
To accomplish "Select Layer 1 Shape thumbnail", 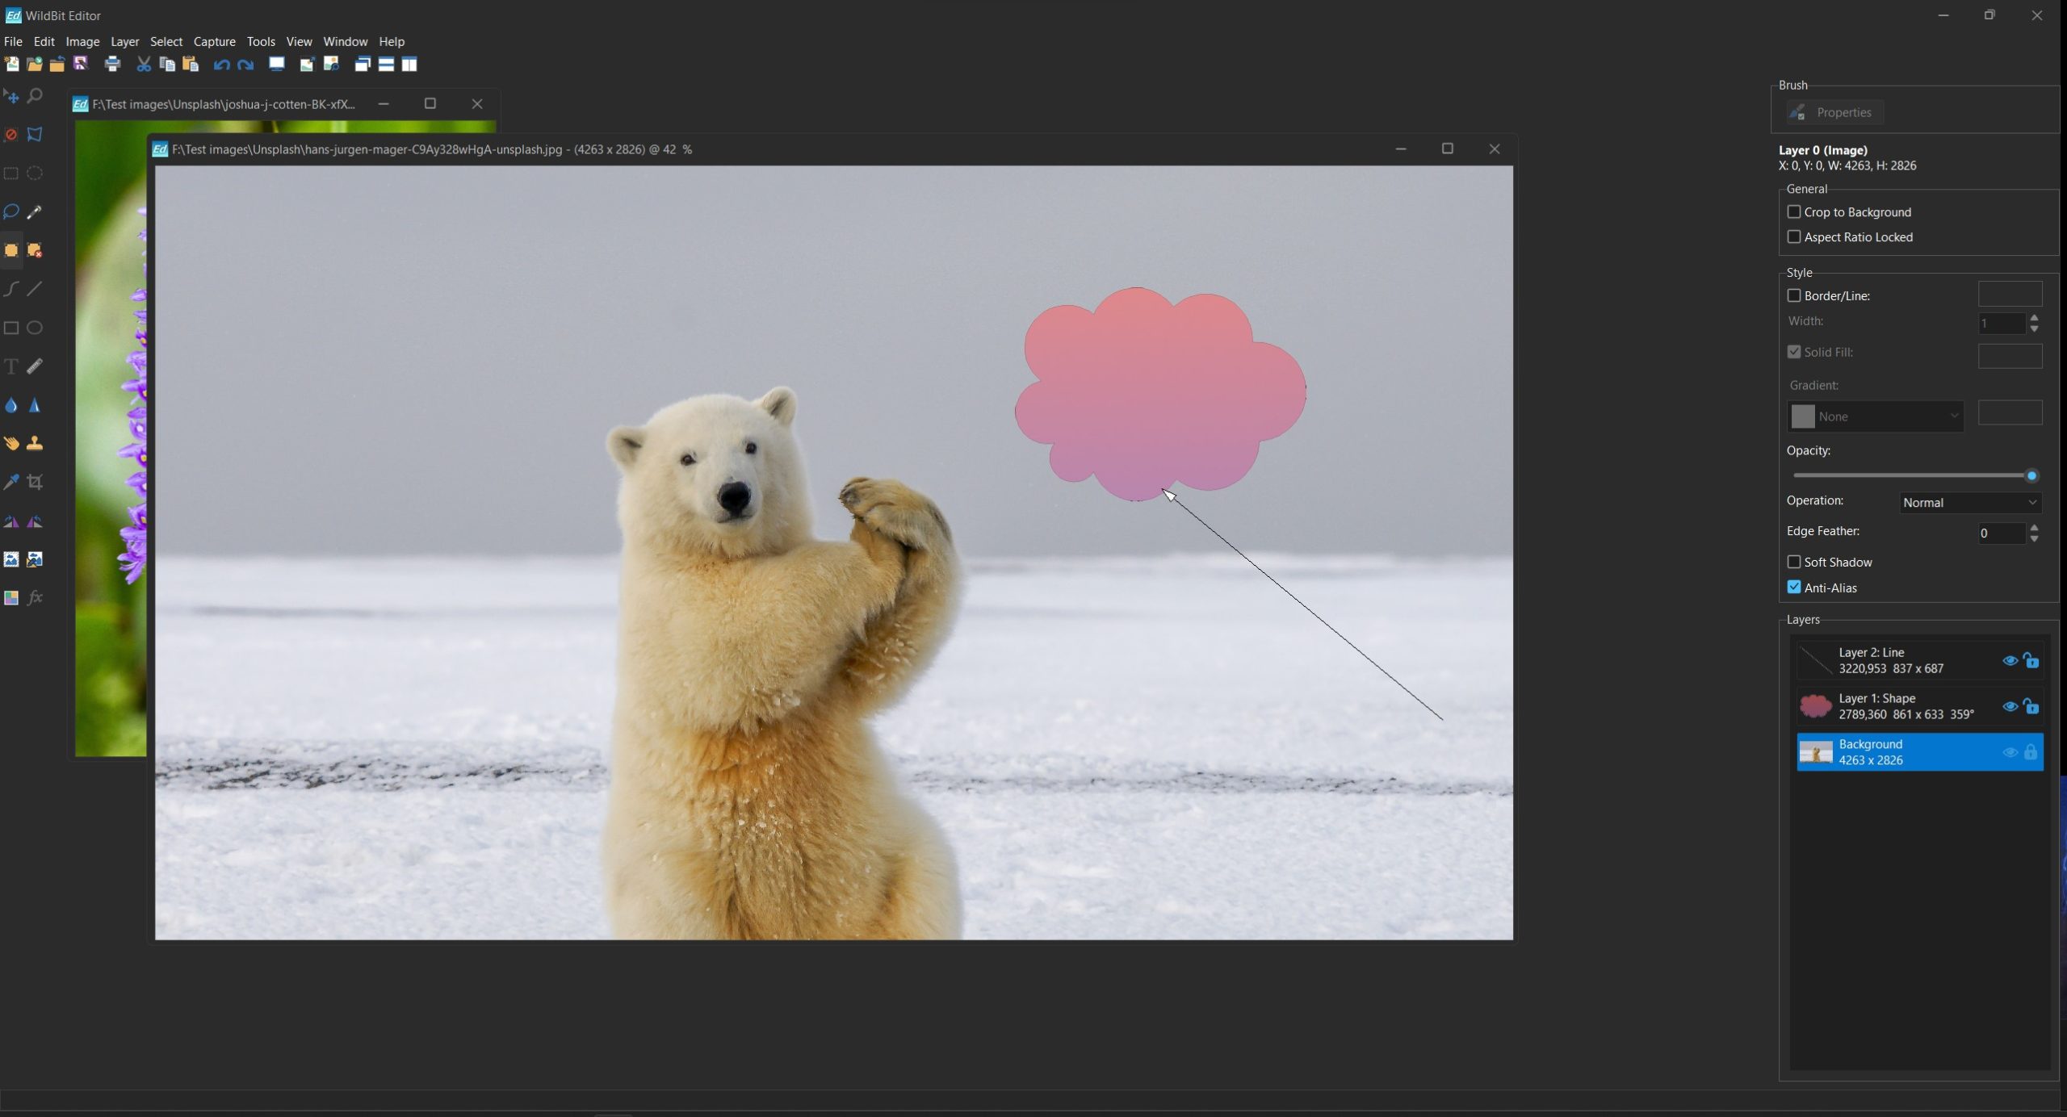I will coord(1813,705).
